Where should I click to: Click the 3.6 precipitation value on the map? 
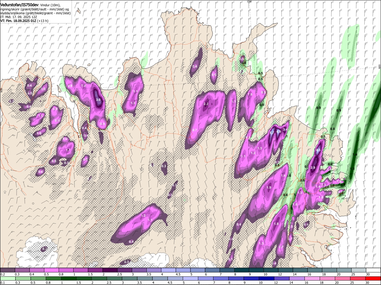(x=98, y=100)
